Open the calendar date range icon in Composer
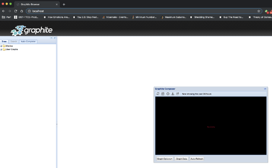 click(x=163, y=94)
